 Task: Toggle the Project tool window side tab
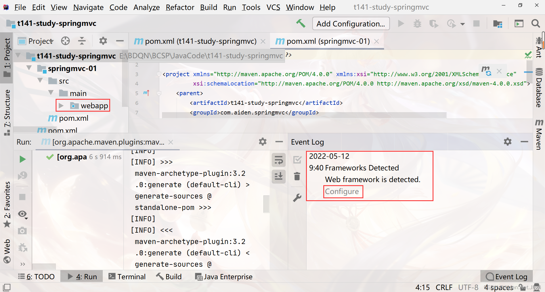point(7,58)
